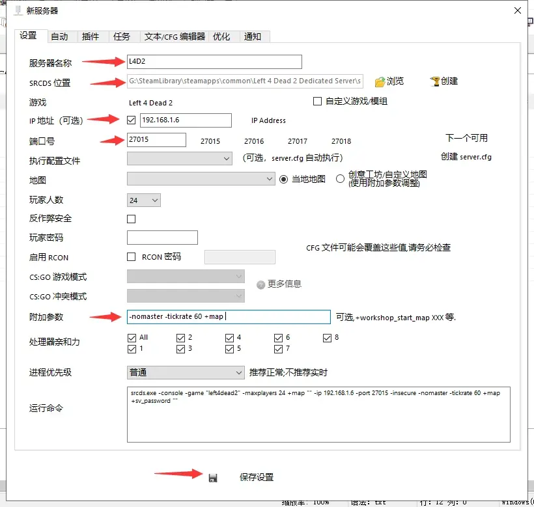The height and width of the screenshot is (507, 534).
Task: Click the browse folder icon
Action: click(380, 81)
